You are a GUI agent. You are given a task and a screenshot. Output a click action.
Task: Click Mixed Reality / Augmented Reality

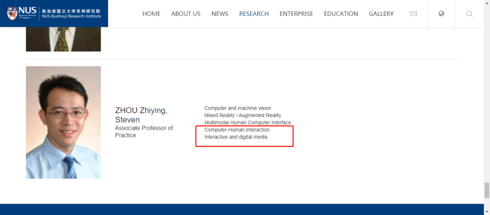[243, 115]
